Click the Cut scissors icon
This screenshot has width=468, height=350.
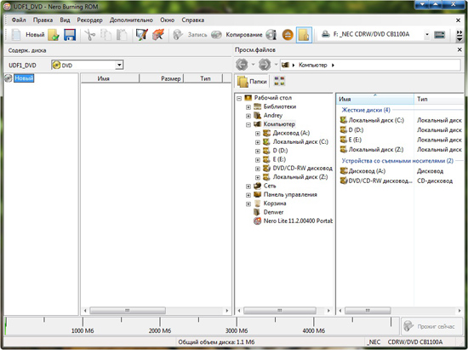pos(90,35)
